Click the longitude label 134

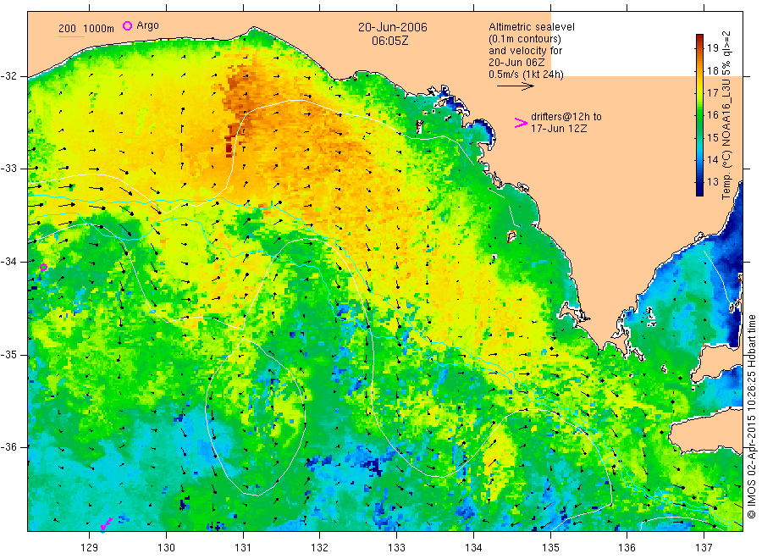click(x=473, y=548)
